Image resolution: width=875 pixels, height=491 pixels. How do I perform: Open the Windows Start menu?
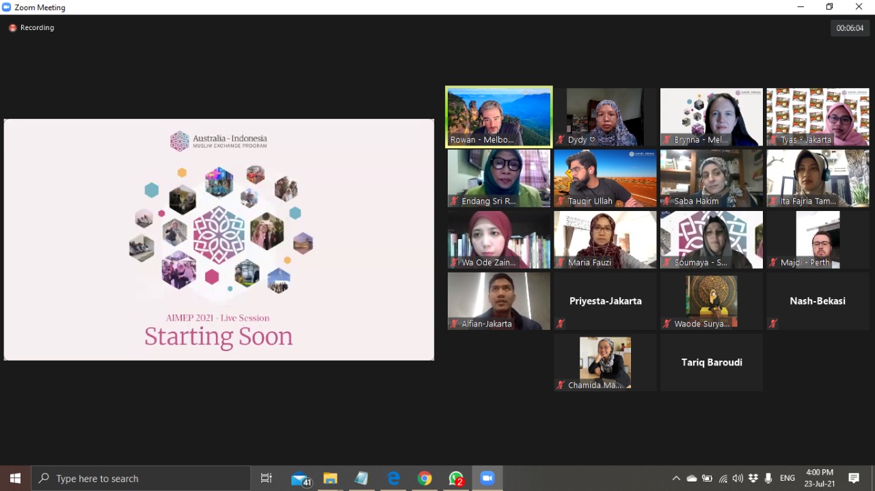[15, 478]
